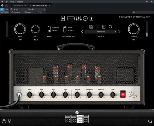Import preset with arrow-in icon
Viewport: 154px width, 126px height.
pyautogui.click(x=104, y=27)
